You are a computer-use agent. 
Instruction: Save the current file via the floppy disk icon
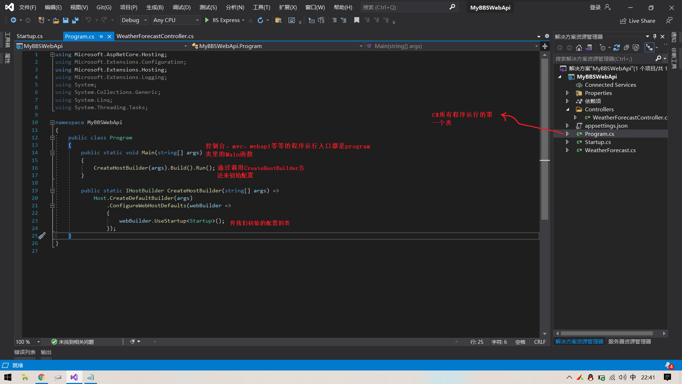pyautogui.click(x=65, y=20)
